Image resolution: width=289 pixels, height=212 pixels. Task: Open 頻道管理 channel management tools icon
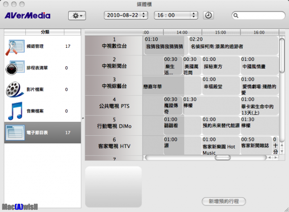click(15, 47)
